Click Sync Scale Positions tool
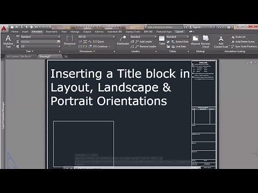This screenshot has height=193, width=258. [244, 47]
